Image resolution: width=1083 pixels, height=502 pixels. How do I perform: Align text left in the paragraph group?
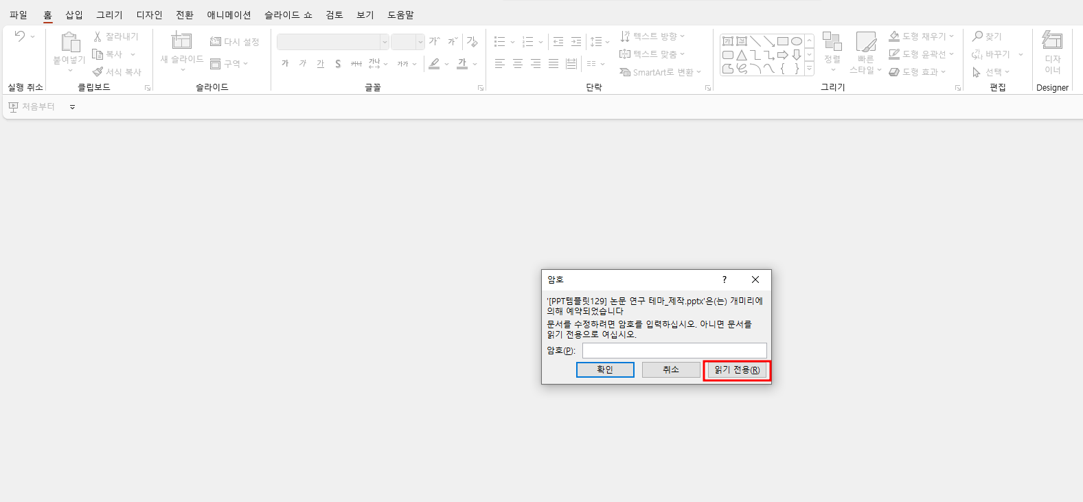[500, 64]
